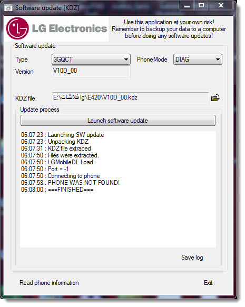The width and height of the screenshot is (245, 307).
Task: Click Read phone information
Action: 49,283
